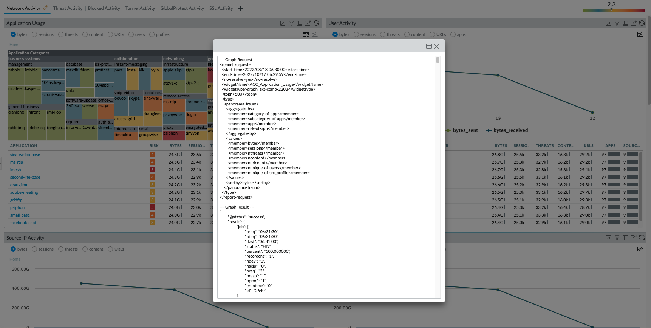Choose the threats radio in User Activity
Viewport: 651px width, 328px height.
click(x=383, y=34)
